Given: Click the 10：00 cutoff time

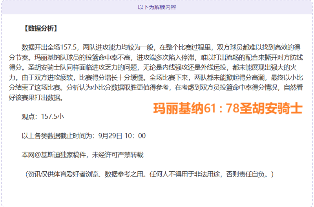Looking at the screenshot, I should [x=136, y=136].
